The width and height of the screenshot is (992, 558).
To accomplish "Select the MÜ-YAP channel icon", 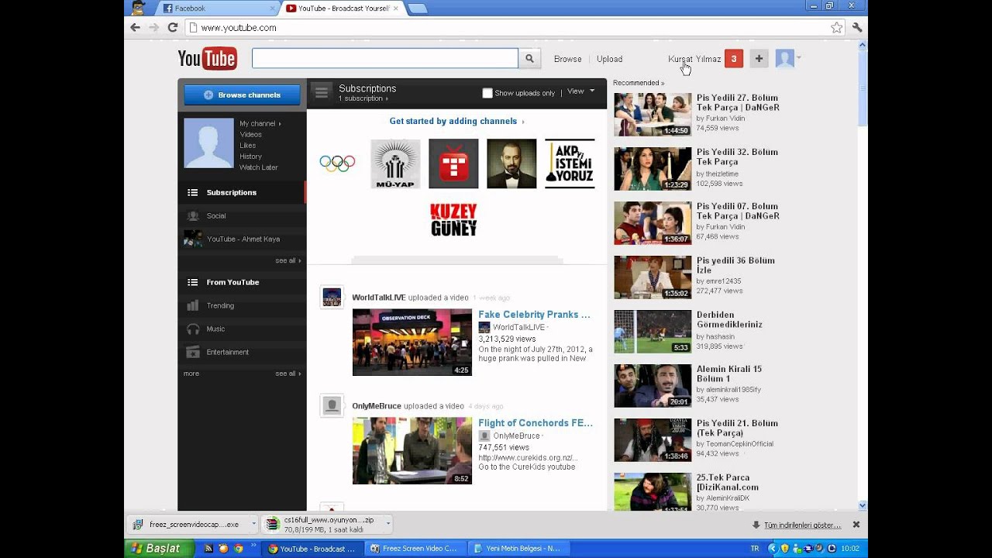I will click(x=395, y=164).
